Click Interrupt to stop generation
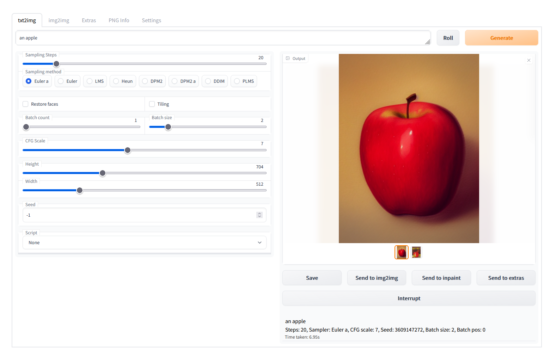 [409, 298]
